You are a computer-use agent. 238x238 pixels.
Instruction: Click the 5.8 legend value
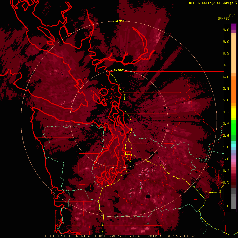click(x=226, y=89)
